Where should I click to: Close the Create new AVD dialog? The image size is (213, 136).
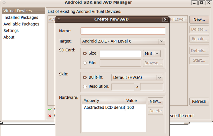(x=165, y=20)
